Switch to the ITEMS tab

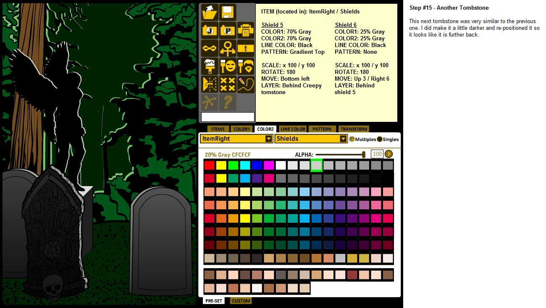[218, 129]
